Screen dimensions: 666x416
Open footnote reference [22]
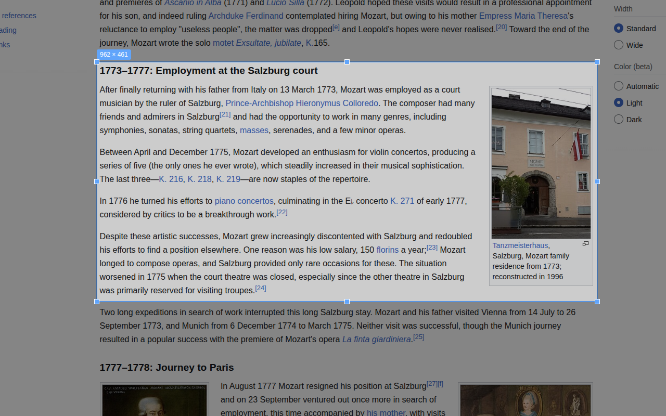282,212
